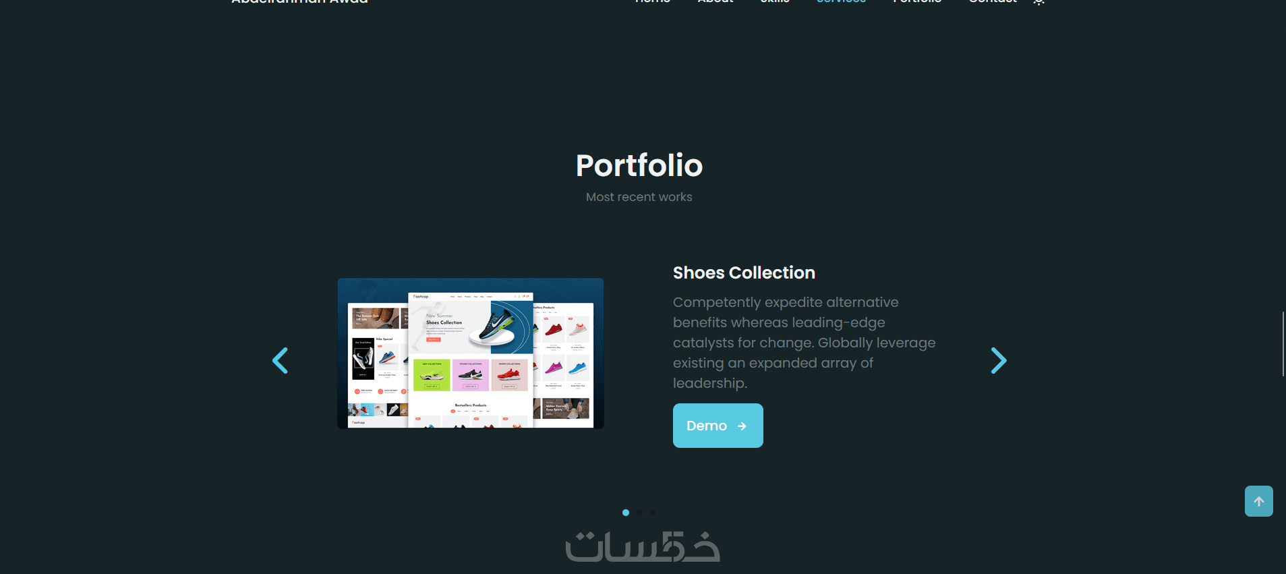1286x574 pixels.
Task: Jump to the Skills section link
Action: 774,2
